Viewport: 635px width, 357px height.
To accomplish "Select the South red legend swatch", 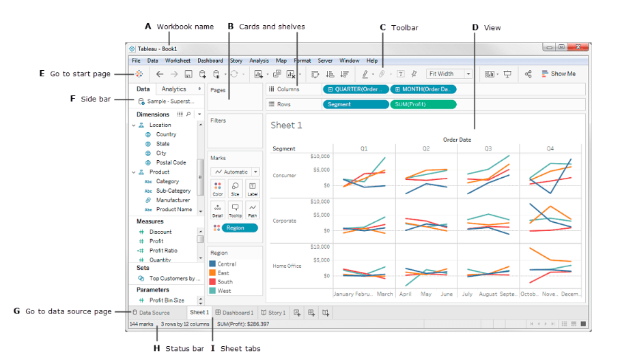I will (x=212, y=282).
